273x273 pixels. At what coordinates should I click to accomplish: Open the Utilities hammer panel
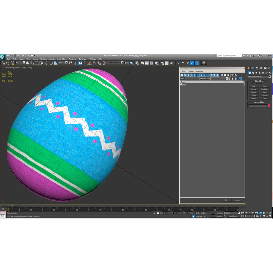pyautogui.click(x=269, y=68)
